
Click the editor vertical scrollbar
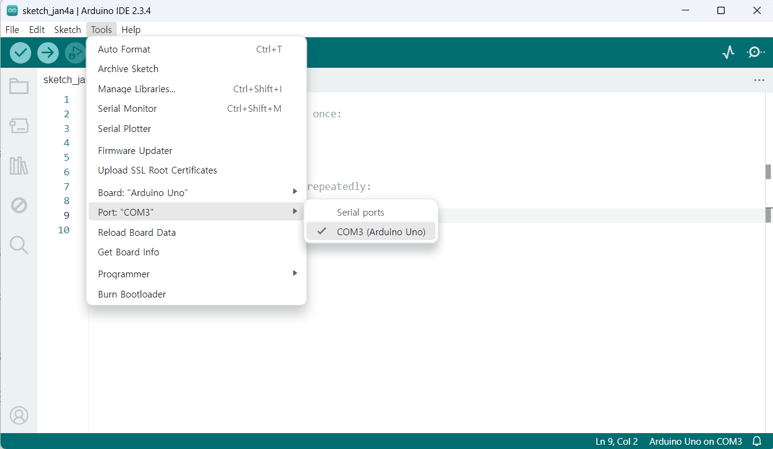coord(769,263)
